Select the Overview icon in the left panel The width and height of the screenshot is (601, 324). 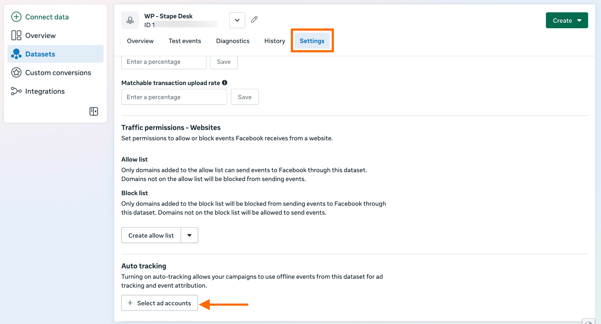(16, 35)
